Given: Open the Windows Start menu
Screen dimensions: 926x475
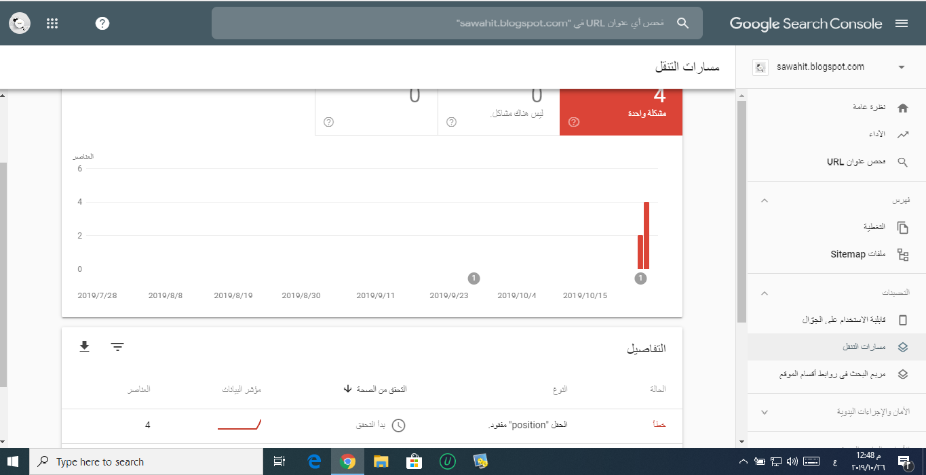Looking at the screenshot, I should (x=14, y=461).
